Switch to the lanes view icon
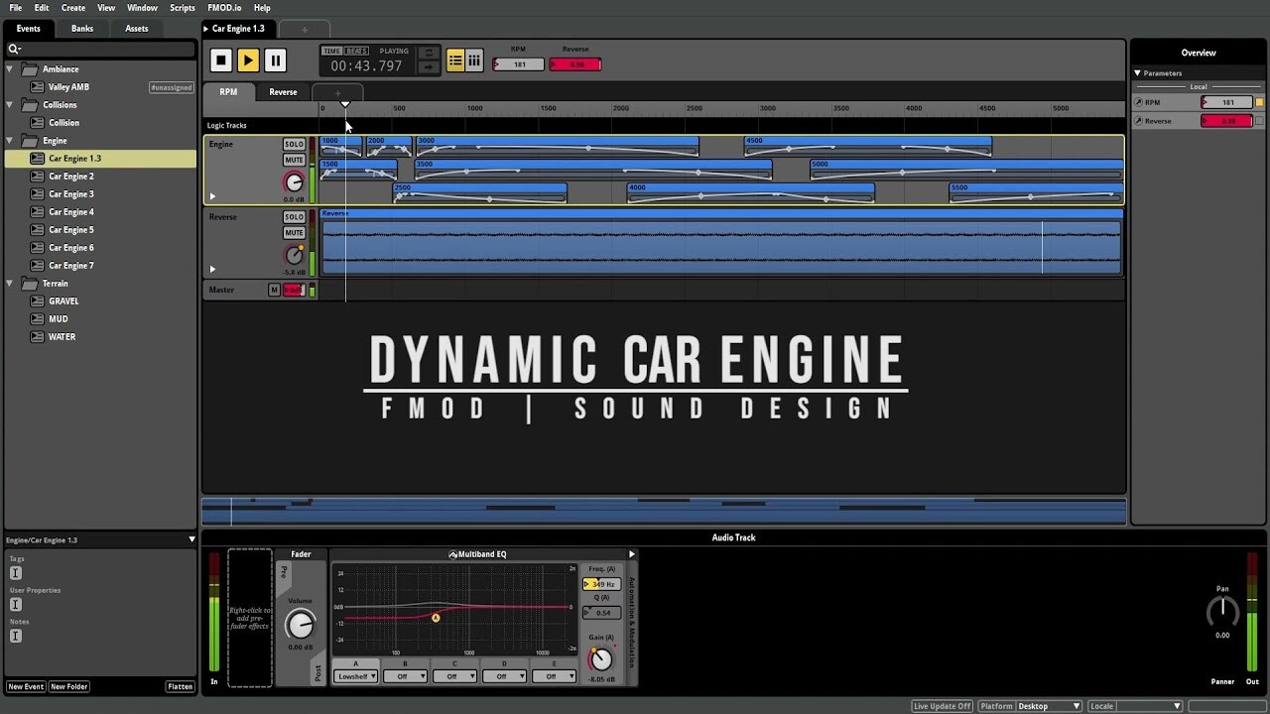Image resolution: width=1270 pixels, height=714 pixels. pyautogui.click(x=474, y=59)
